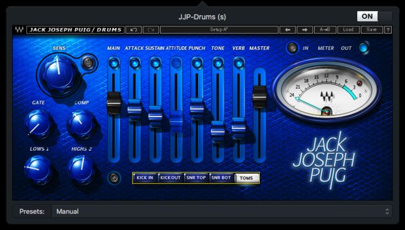Click the SENS knob

(59, 74)
